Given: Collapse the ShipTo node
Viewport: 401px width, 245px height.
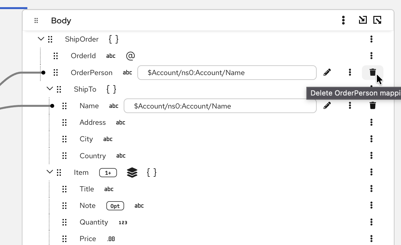Looking at the screenshot, I should click(x=50, y=88).
